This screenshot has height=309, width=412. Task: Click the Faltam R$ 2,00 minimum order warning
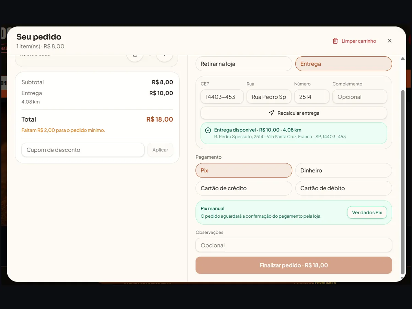coord(63,130)
